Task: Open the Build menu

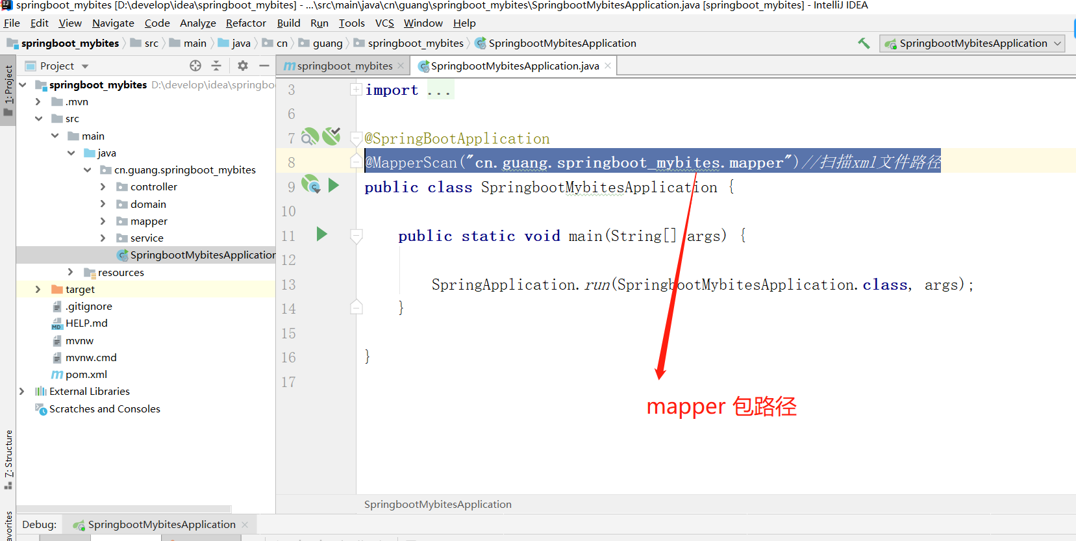Action: (288, 23)
